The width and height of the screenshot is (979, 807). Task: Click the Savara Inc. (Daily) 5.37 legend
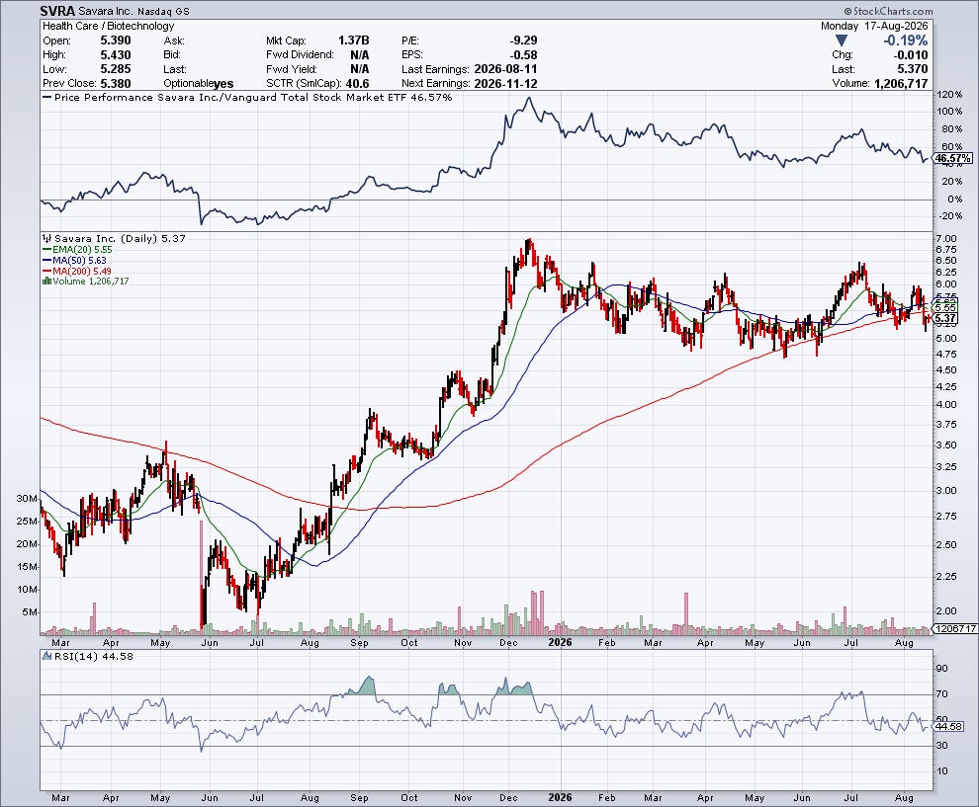coord(115,238)
